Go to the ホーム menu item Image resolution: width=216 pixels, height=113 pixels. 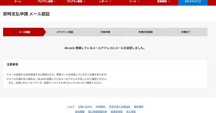tap(18, 2)
